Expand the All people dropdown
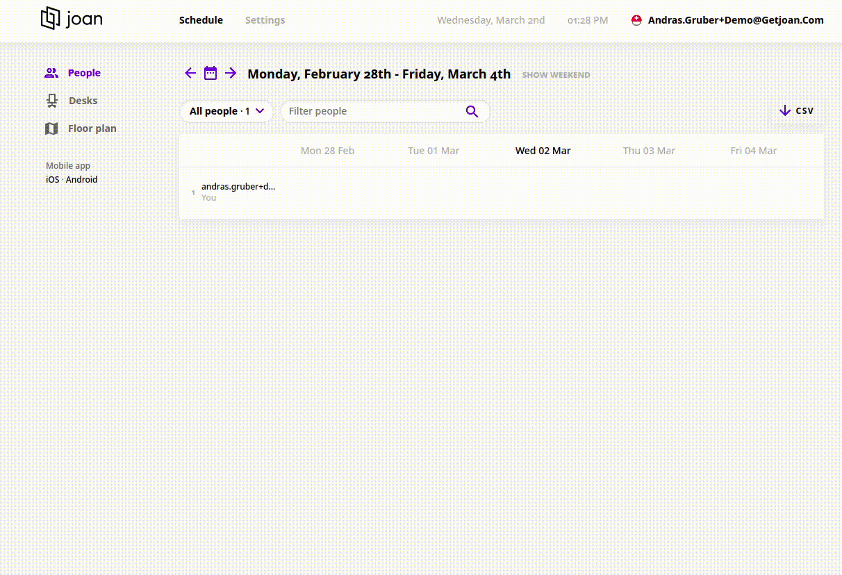The height and width of the screenshot is (575, 842). tap(227, 111)
